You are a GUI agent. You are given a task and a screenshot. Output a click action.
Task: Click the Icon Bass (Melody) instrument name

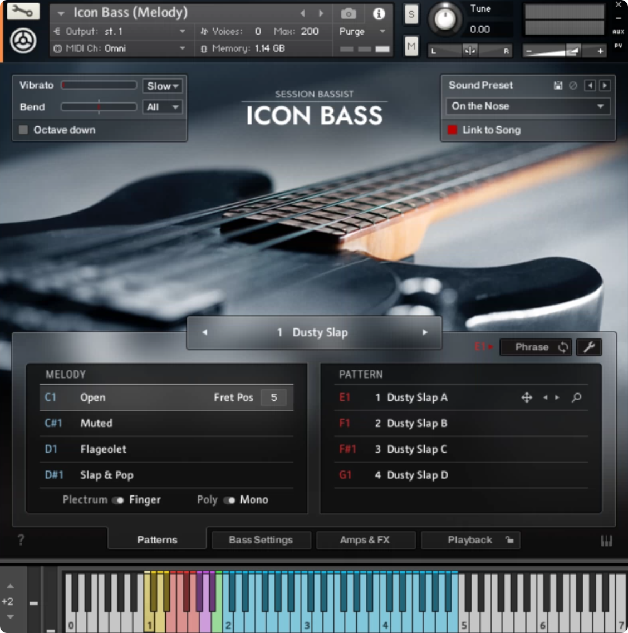pos(130,13)
